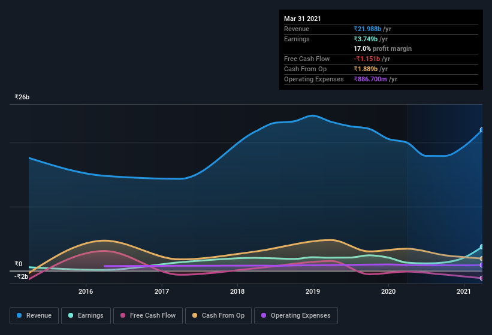This screenshot has width=492, height=335.
Task: Click the ₹1.889b cash from op value
Action: [x=366, y=69]
